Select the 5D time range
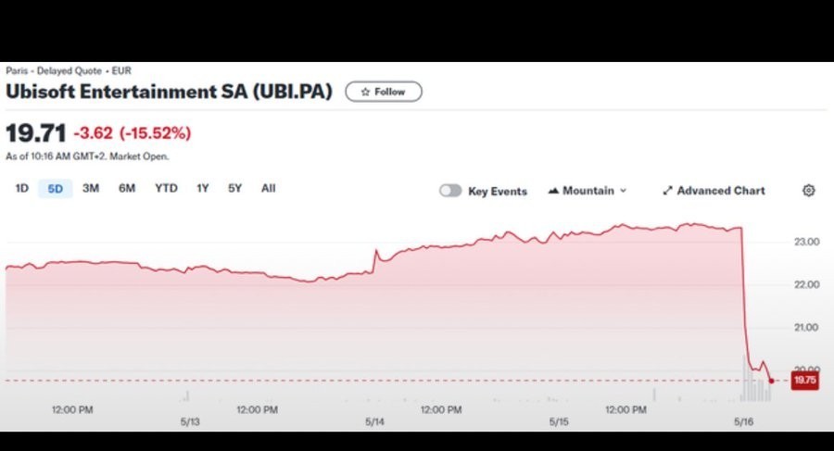834x451 pixels. [x=56, y=189]
